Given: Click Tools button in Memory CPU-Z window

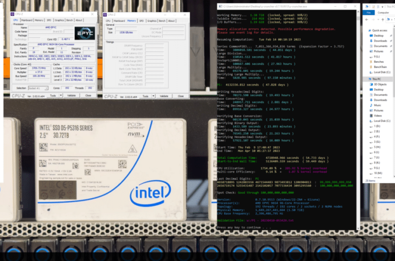Looking at the screenshot, I should point(145,96).
